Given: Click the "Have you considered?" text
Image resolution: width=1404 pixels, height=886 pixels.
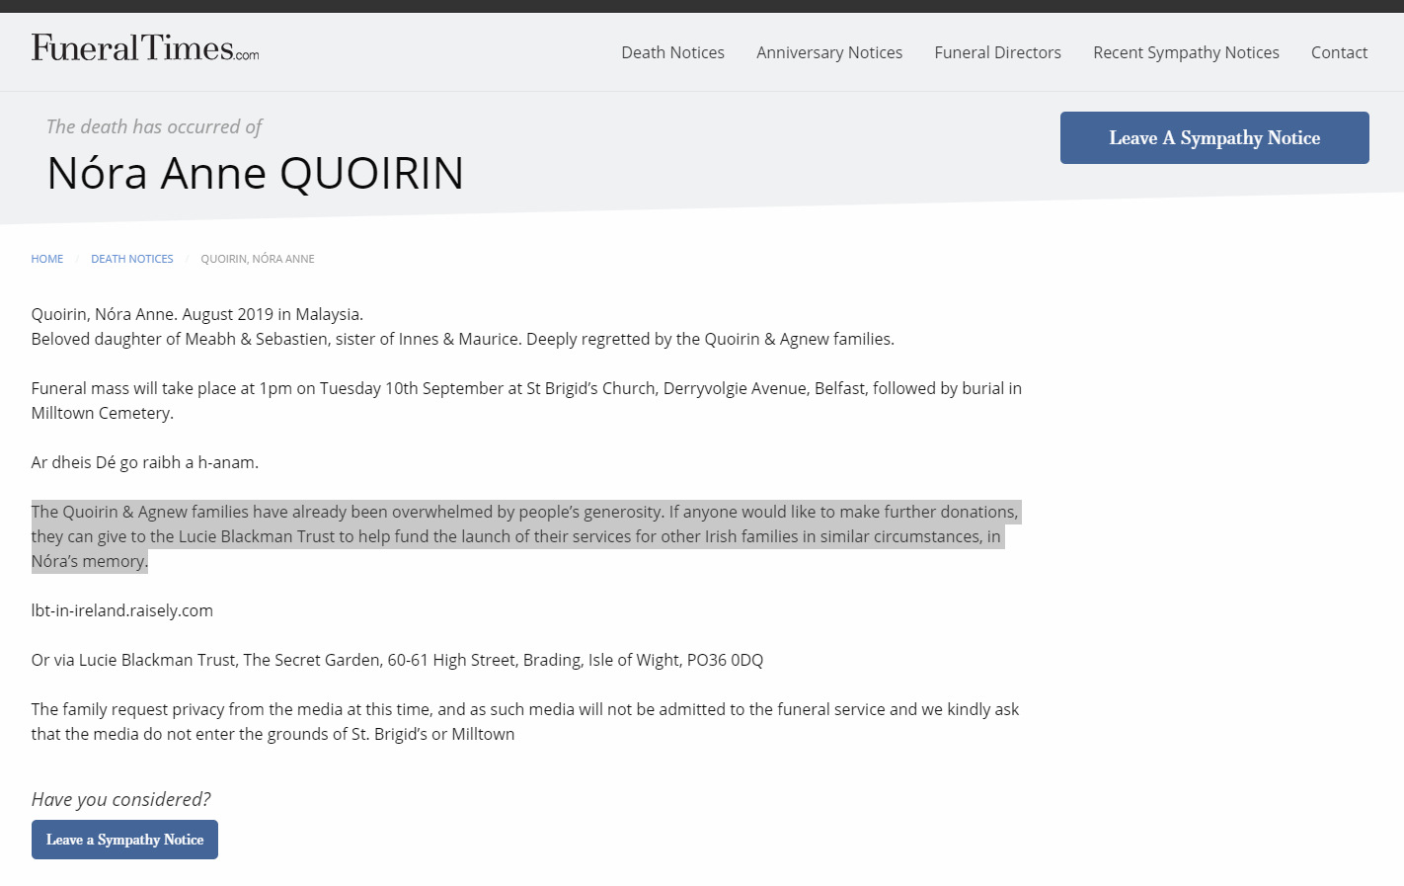Looking at the screenshot, I should tap(120, 799).
